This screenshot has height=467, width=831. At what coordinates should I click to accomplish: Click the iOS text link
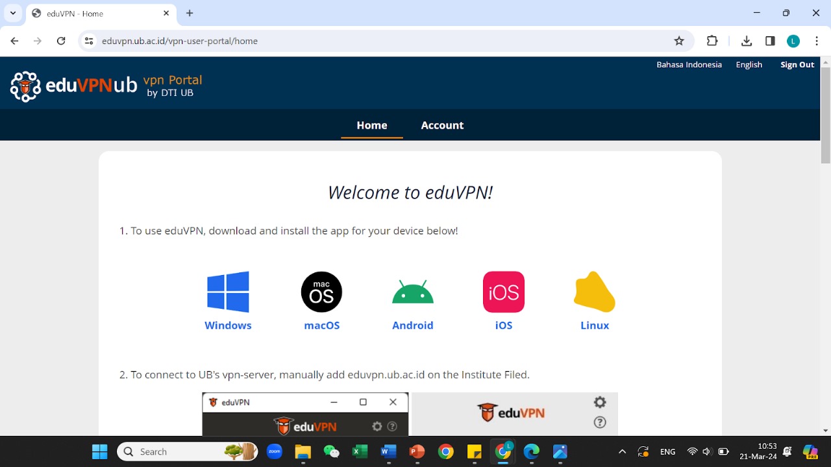[504, 326]
